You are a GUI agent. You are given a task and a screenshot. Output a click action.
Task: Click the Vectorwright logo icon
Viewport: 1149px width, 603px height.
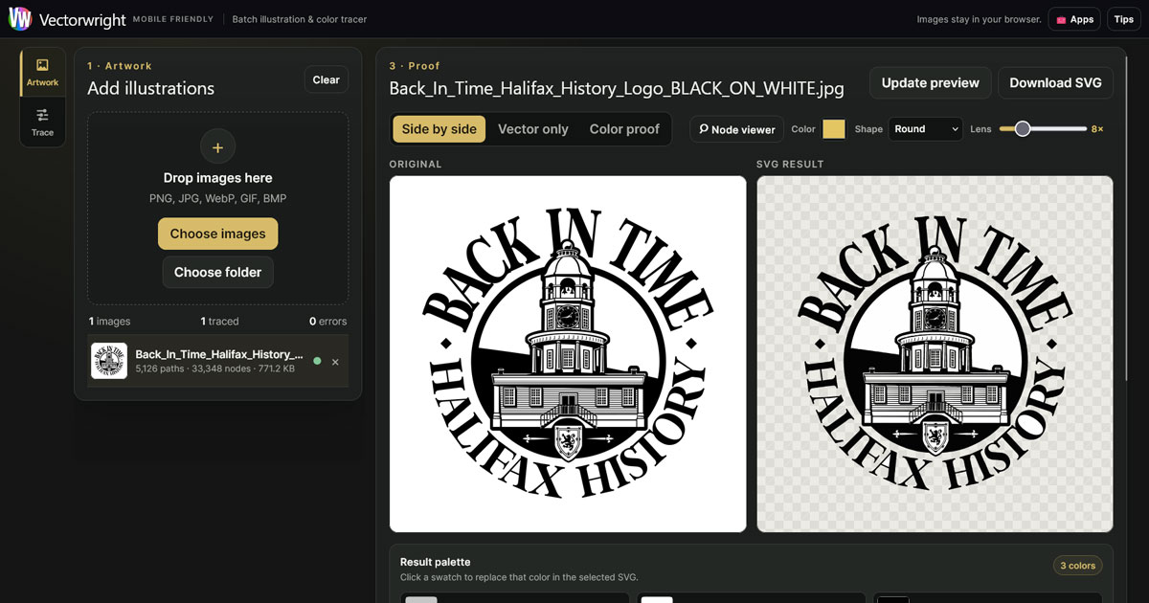tap(20, 19)
